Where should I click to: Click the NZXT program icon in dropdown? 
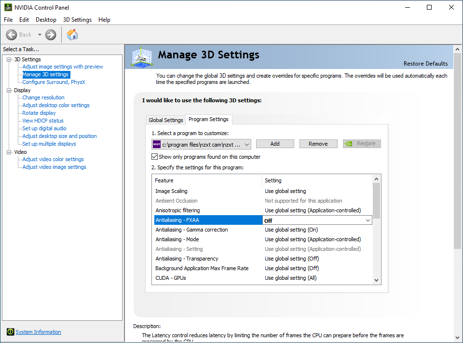coord(157,144)
